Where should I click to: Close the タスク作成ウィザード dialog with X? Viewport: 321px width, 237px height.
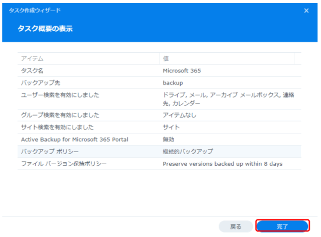point(306,11)
